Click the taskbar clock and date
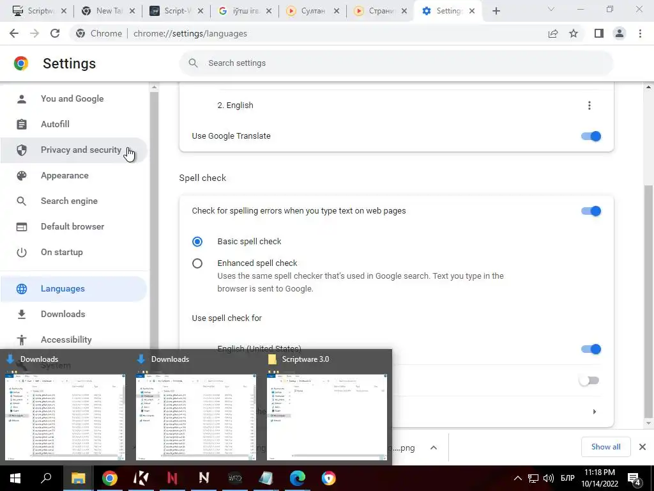 pyautogui.click(x=600, y=478)
